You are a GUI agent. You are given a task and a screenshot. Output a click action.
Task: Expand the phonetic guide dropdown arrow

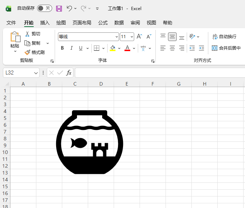[x=150, y=48]
